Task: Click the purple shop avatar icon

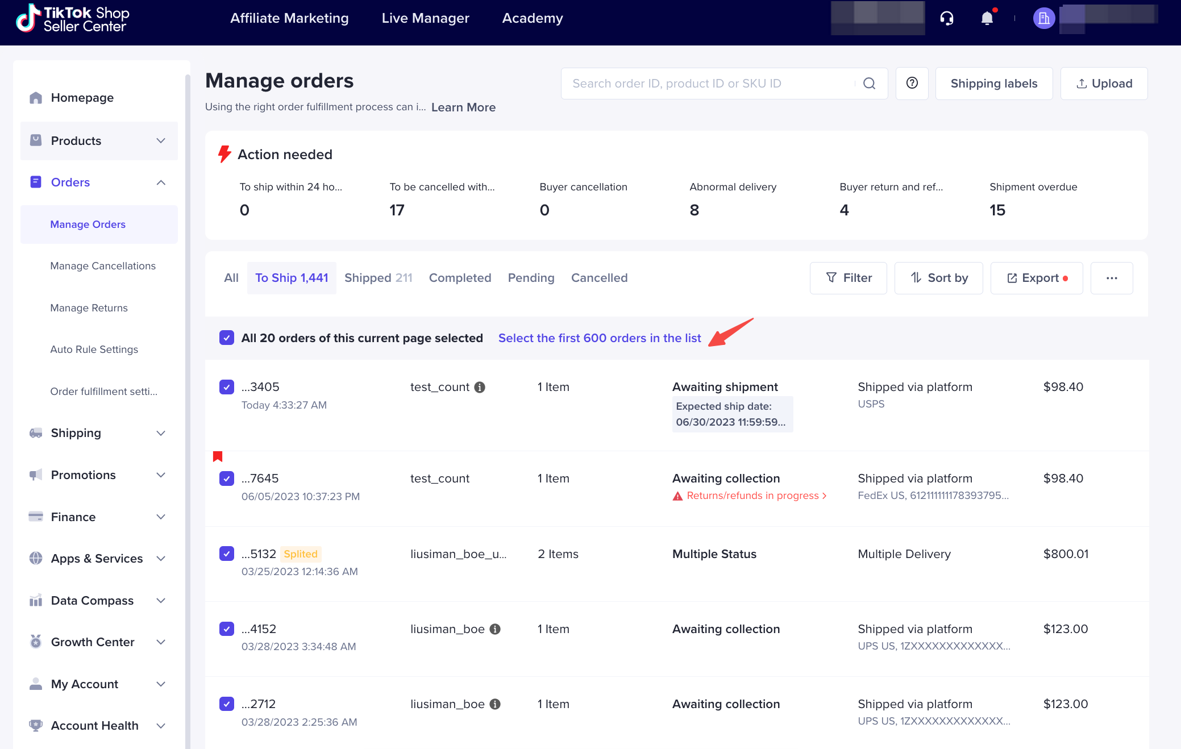Action: [x=1043, y=19]
